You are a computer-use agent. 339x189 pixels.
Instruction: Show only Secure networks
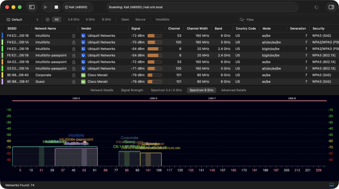[140, 19]
